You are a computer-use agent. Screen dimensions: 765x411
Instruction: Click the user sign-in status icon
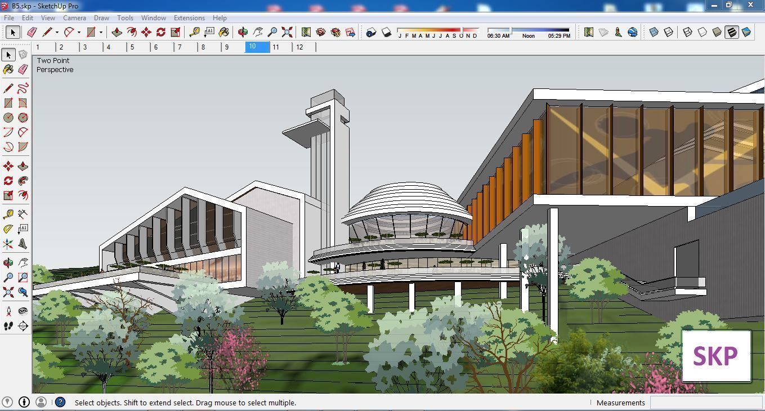tap(41, 402)
